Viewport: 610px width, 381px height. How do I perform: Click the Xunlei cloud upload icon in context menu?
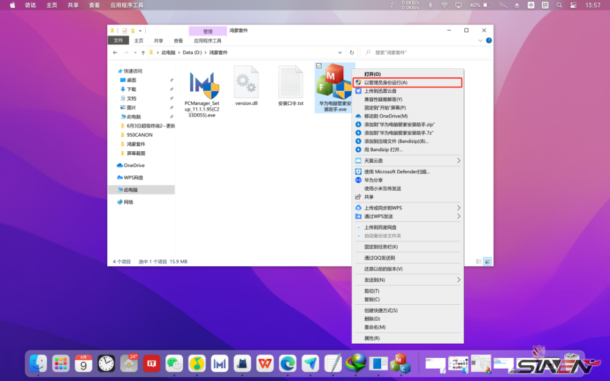click(x=358, y=91)
